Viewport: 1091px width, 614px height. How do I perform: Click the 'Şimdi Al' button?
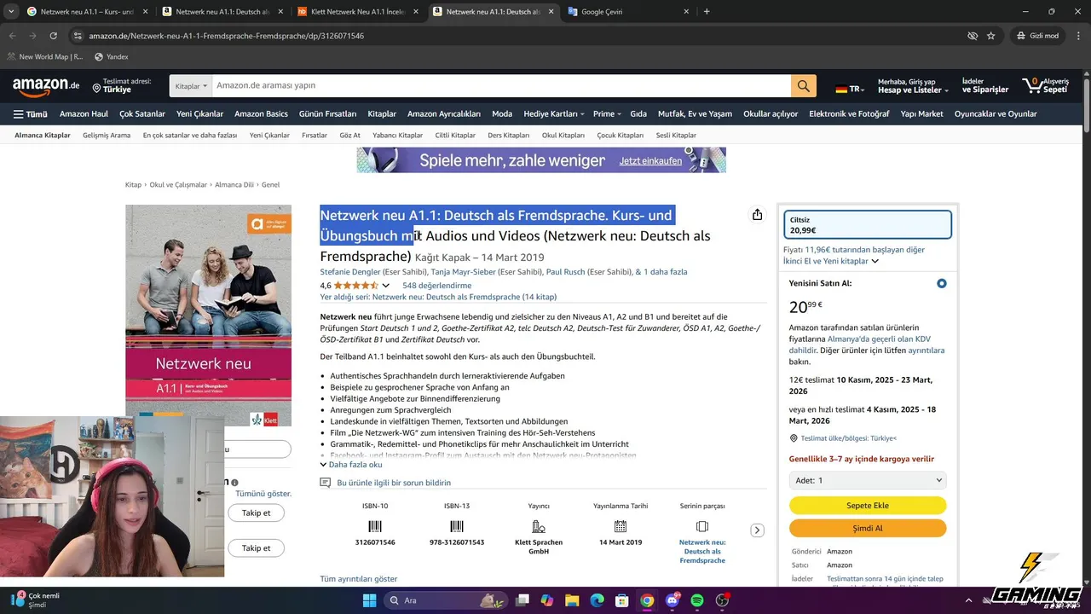coord(868,528)
